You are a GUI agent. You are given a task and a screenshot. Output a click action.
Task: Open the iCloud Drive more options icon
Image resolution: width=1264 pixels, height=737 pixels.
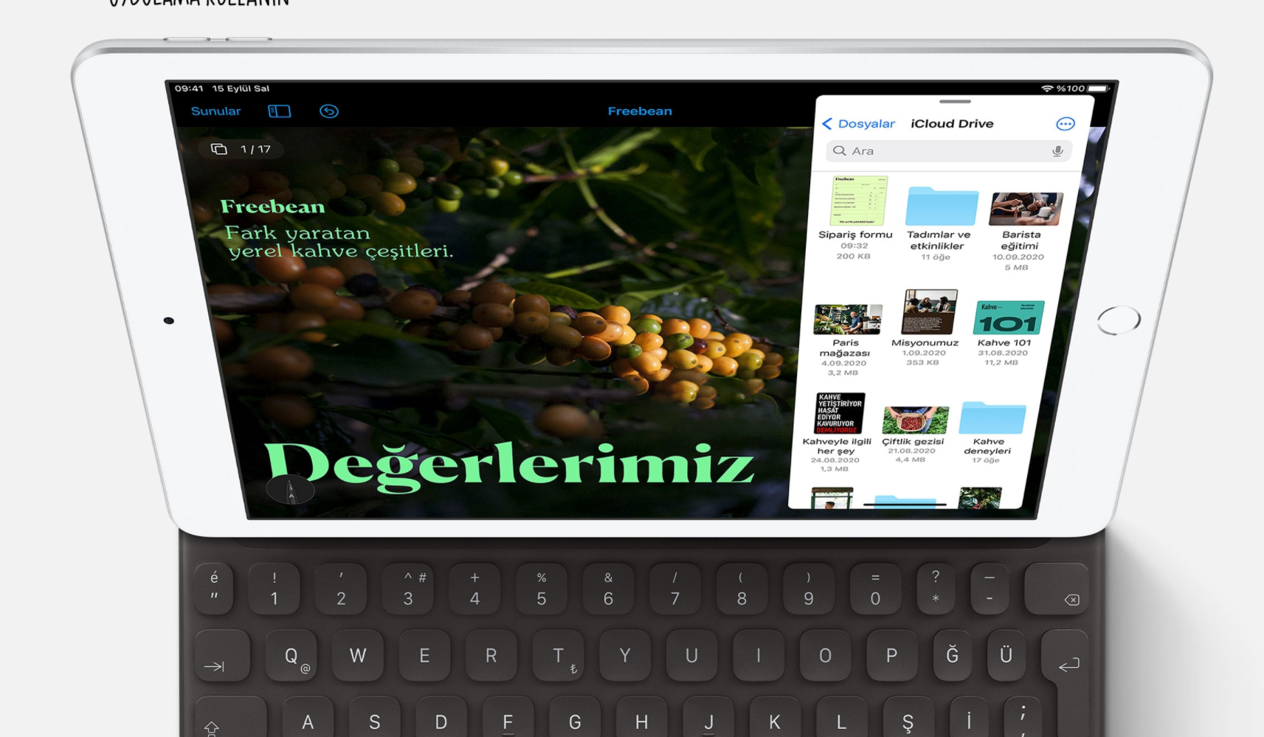click(x=1066, y=124)
